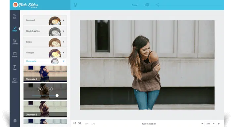Apply the effect with the checkmark circle

(50, 89)
